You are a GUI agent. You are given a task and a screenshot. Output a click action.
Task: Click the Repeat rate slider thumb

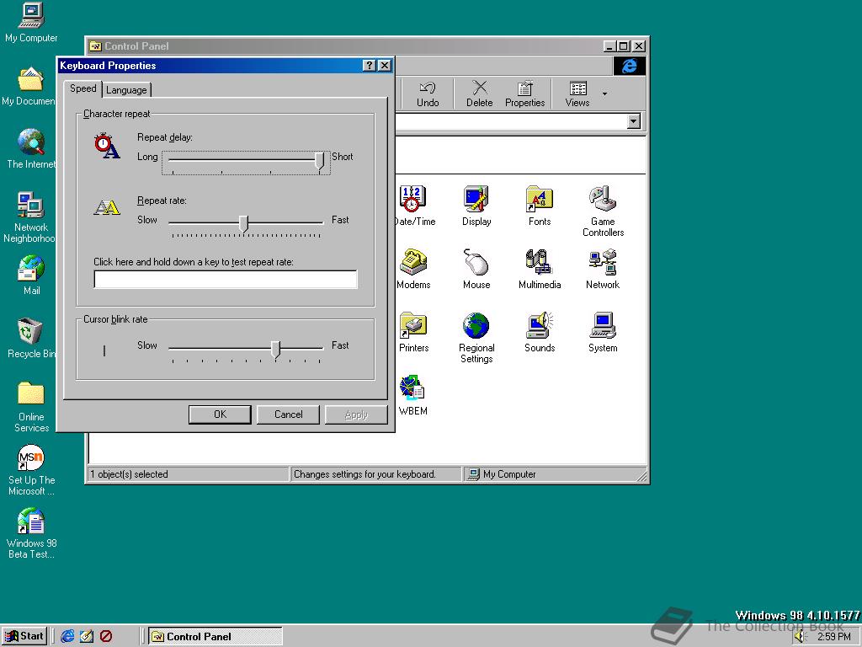243,222
